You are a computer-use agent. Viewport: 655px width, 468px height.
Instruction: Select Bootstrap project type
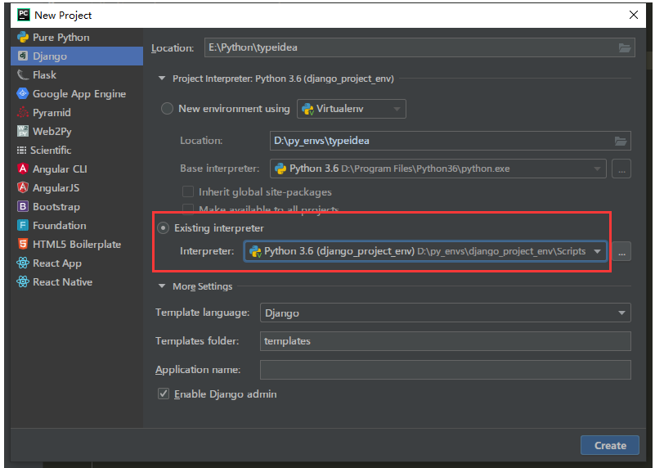coord(77,206)
